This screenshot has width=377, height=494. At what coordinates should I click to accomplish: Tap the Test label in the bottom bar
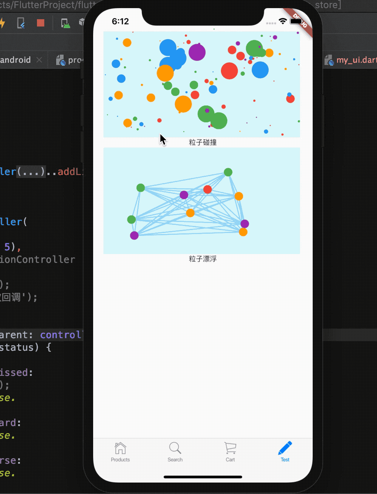(285, 460)
